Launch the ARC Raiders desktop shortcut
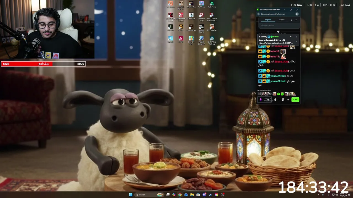353x198 pixels. (x=191, y=4)
